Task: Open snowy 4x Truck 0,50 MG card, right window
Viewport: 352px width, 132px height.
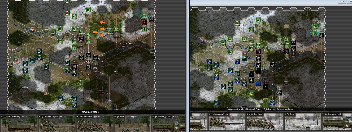Action: [x=337, y=121]
